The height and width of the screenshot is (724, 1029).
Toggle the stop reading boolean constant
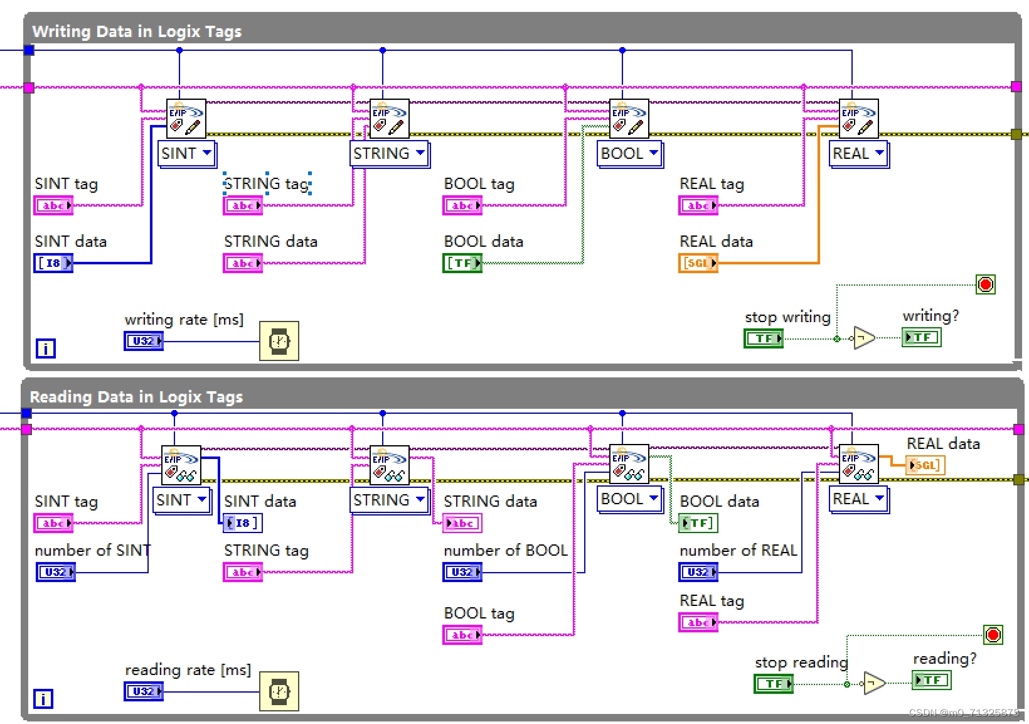pos(773,684)
